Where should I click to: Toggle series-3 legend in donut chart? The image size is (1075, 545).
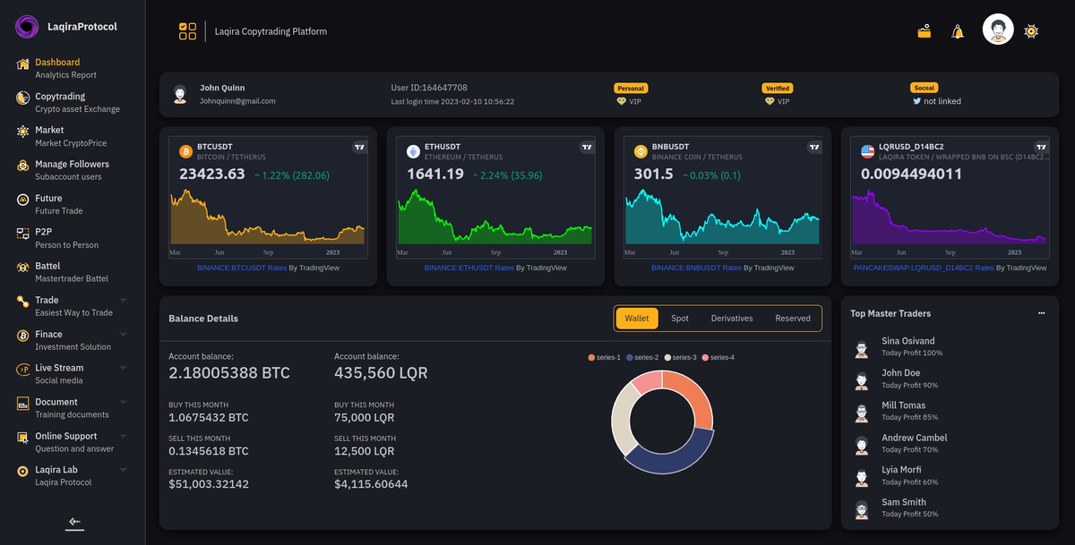point(681,358)
